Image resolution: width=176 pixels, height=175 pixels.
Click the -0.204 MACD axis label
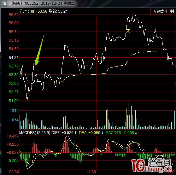13,161
